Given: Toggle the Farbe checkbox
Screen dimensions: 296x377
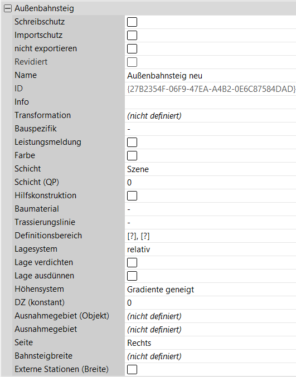Looking at the screenshot, I should [132, 155].
